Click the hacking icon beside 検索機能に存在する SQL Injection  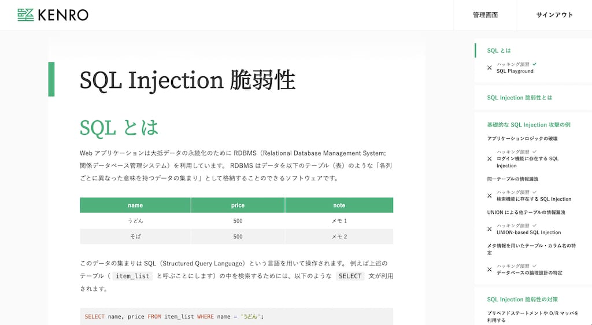click(490, 195)
